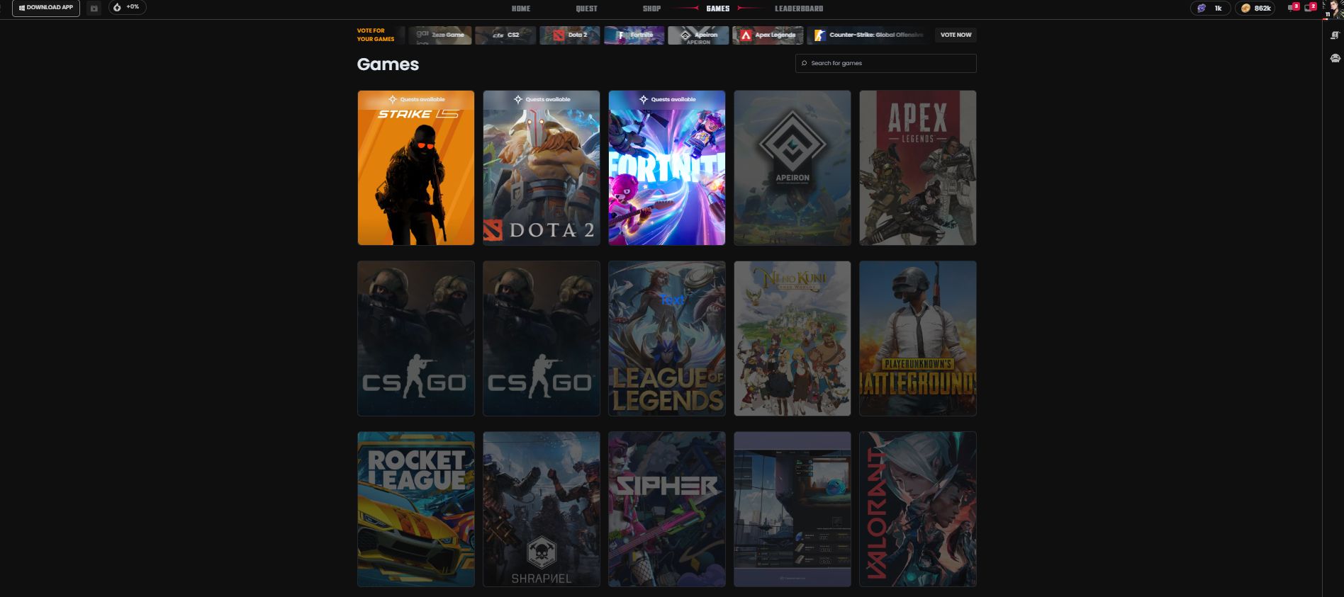
Task: Vote for Fortnite in the banner
Action: 634,35
